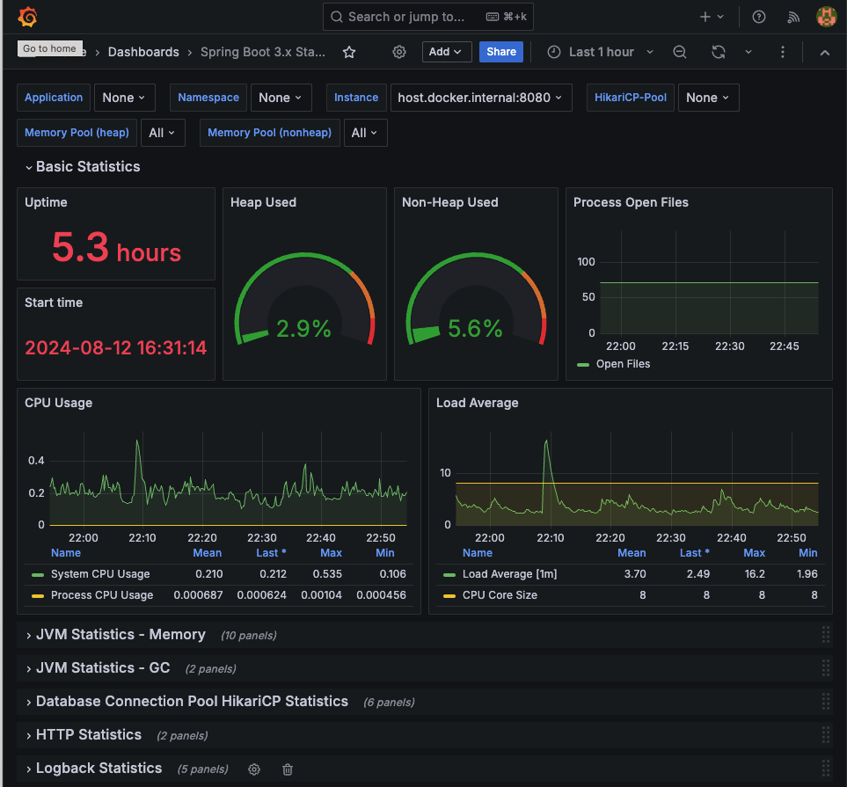Toggle the System CPU Usage series
Screen dimensions: 847x787
(x=100, y=574)
